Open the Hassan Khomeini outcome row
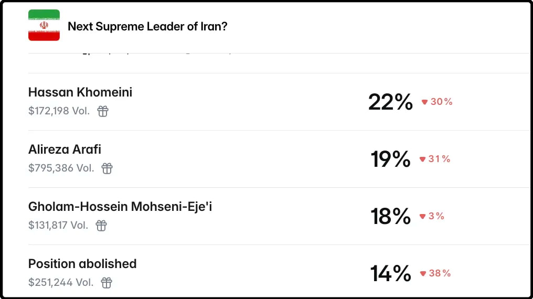 [80, 92]
